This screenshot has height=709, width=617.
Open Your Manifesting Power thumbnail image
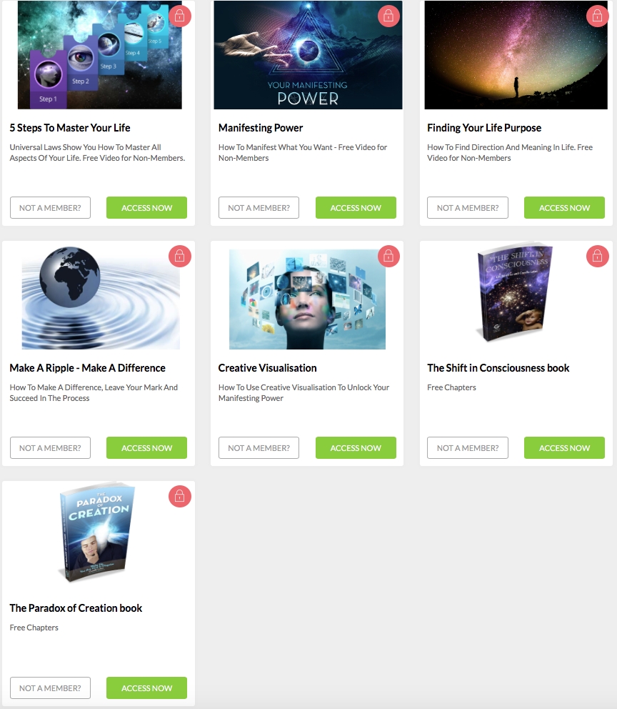[308, 55]
